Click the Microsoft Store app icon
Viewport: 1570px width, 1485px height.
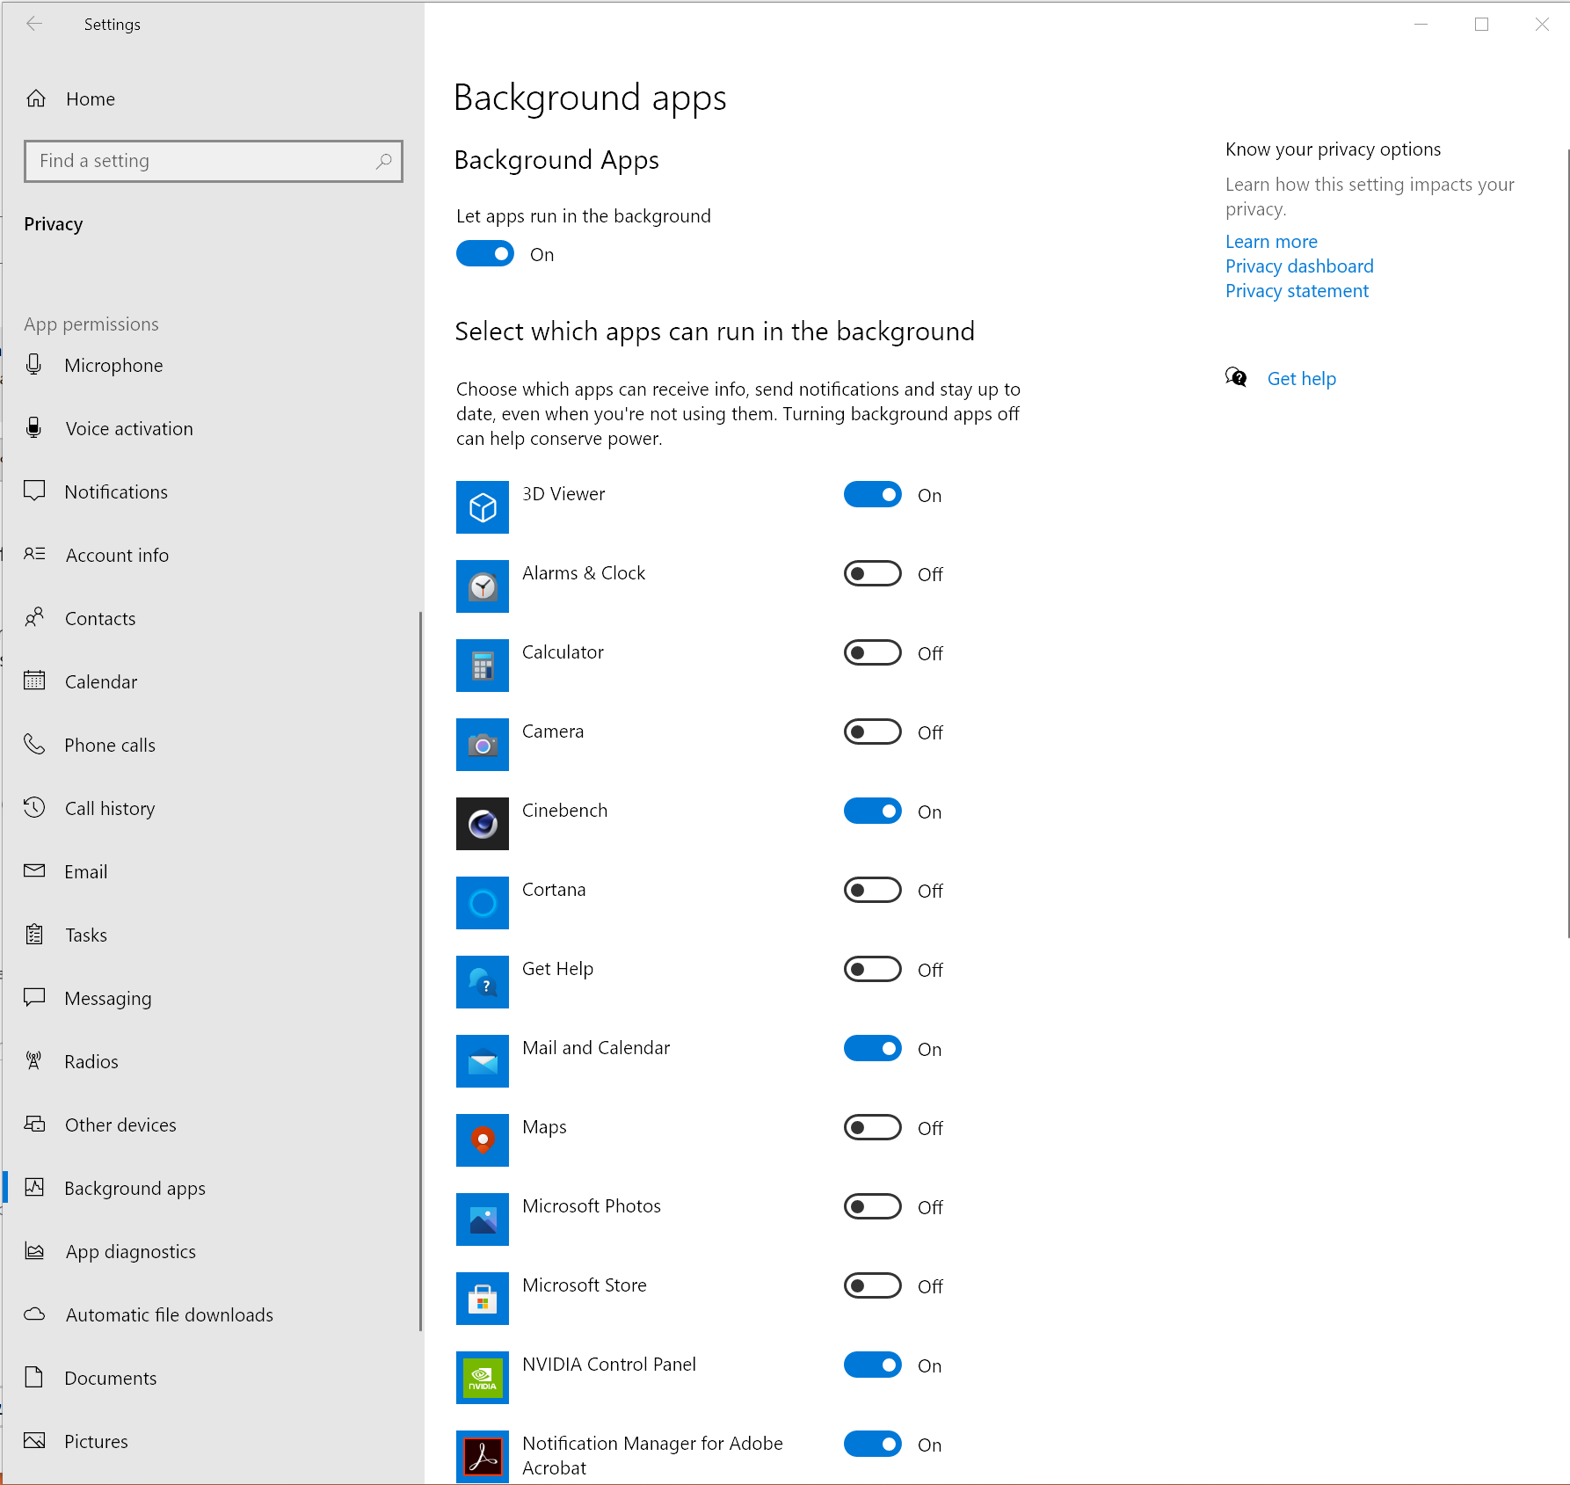coord(483,1299)
